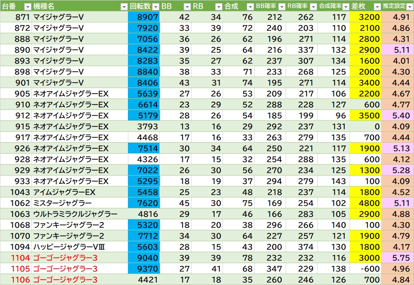This screenshot has width=414, height=285.
Task: Select red machine number 1104 cell
Action: (x=16, y=258)
